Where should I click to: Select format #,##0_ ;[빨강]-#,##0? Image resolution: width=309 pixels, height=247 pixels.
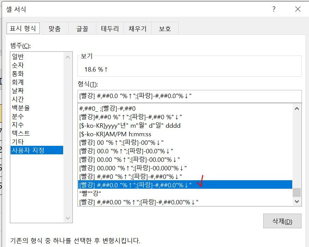click(185, 109)
